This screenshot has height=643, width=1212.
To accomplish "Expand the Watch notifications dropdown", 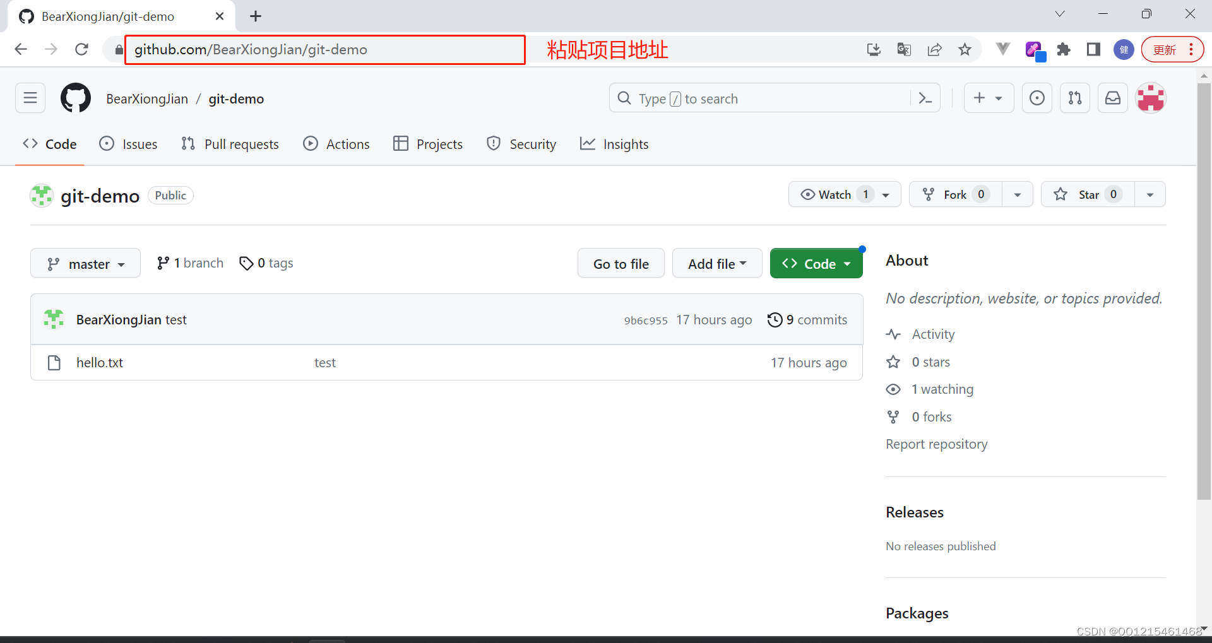I will (x=845, y=194).
